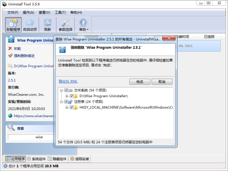
Task: Select the row dated 09, 2021
Action: click(x=199, y=46)
